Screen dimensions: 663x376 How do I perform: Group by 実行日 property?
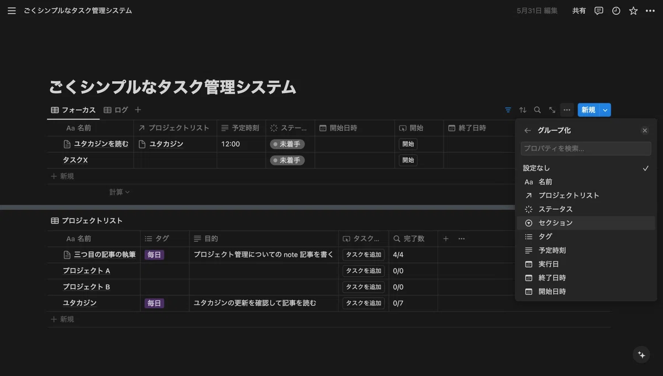point(586,264)
